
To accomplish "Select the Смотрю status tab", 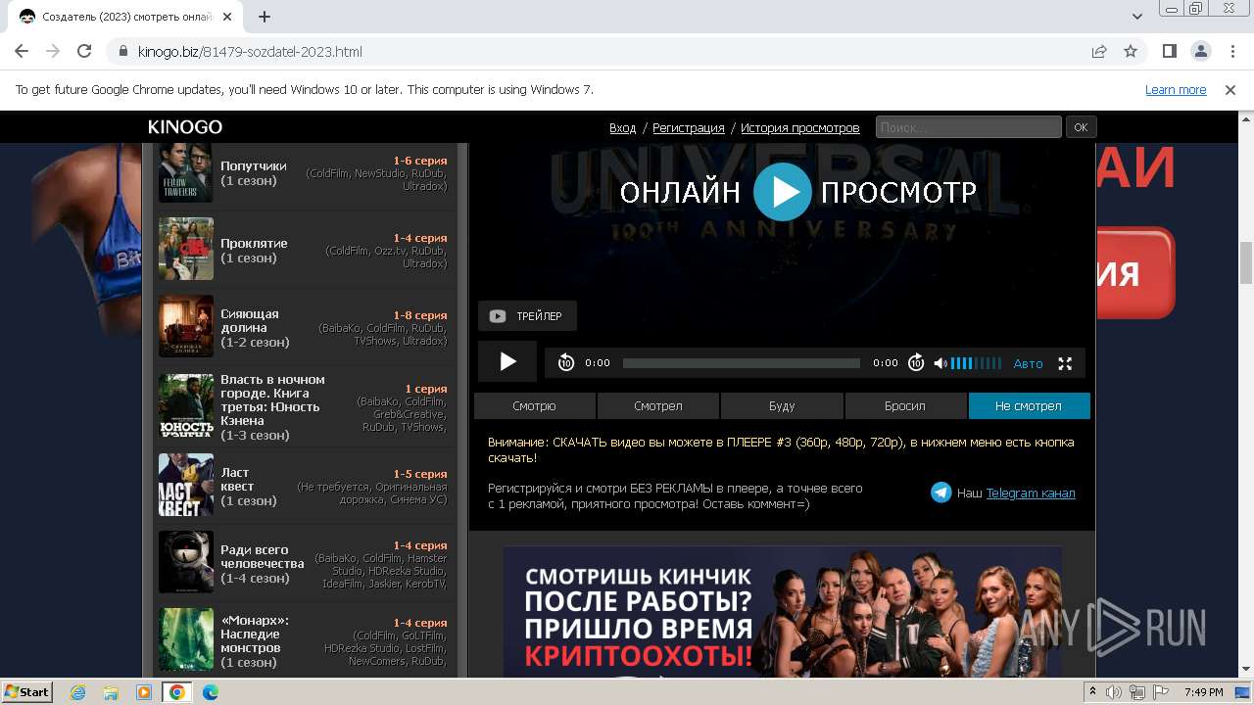I will [534, 405].
